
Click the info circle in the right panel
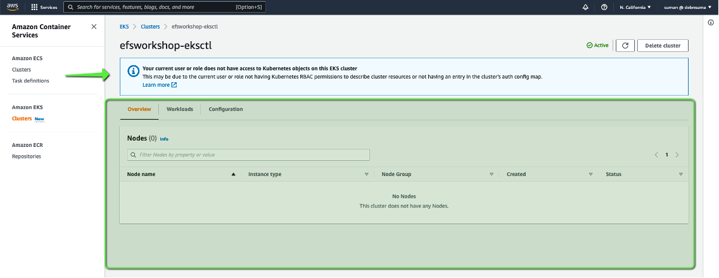[x=711, y=22]
